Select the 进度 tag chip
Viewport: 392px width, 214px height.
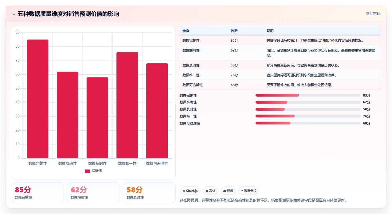pyautogui.click(x=228, y=191)
